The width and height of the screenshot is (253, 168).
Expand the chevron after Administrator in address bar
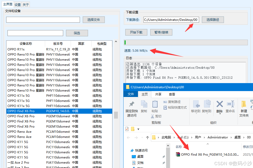pyautogui.click(x=231, y=137)
